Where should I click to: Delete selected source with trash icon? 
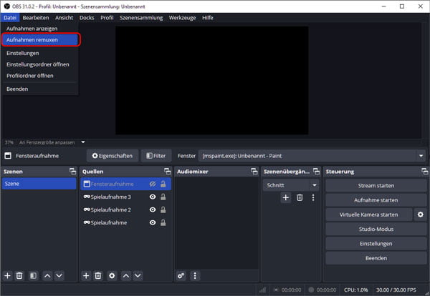point(98,275)
